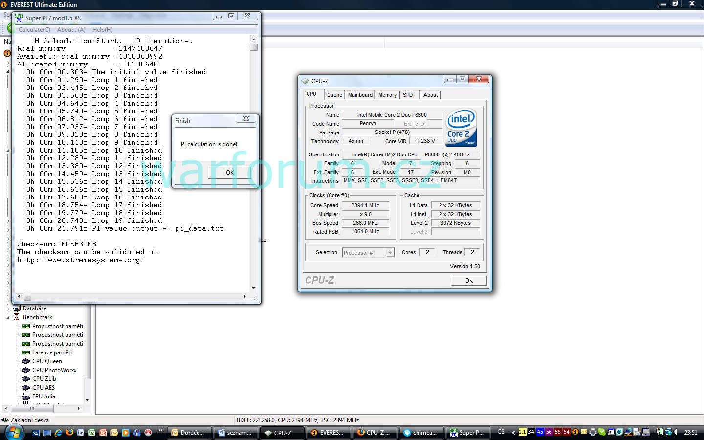Screen dimensions: 704x440
Task: Click Super PI horizontal scroll right arrow
Action: pyautogui.click(x=245, y=296)
